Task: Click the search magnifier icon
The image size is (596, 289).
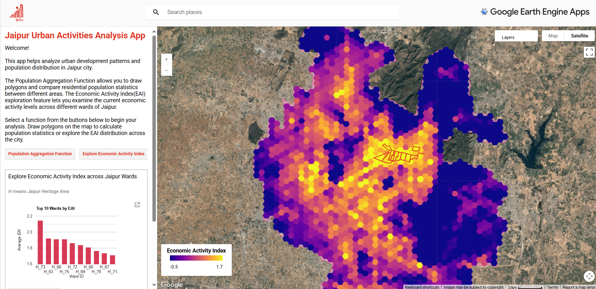Action: click(156, 12)
